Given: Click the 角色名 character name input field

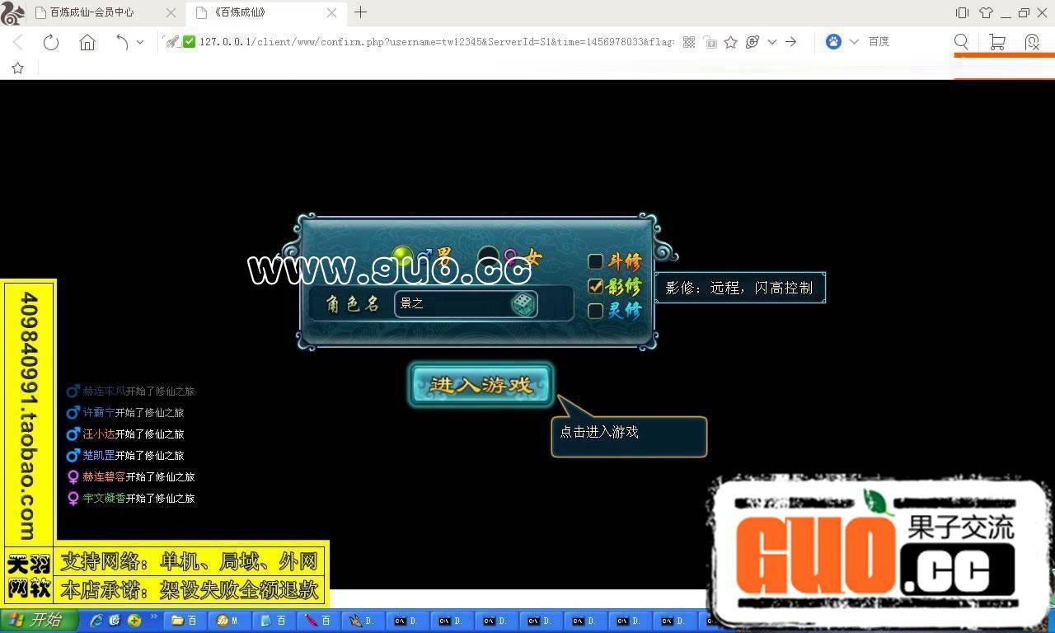Looking at the screenshot, I should (452, 304).
